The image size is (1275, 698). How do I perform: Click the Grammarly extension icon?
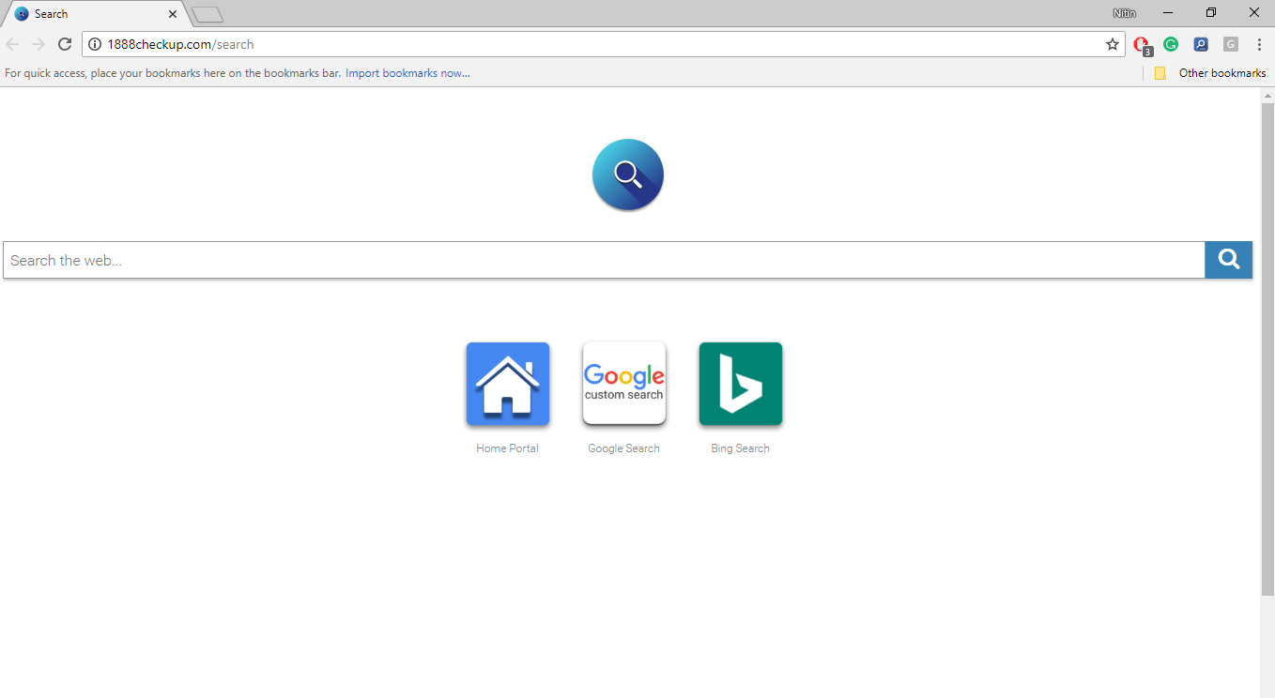[x=1170, y=44]
